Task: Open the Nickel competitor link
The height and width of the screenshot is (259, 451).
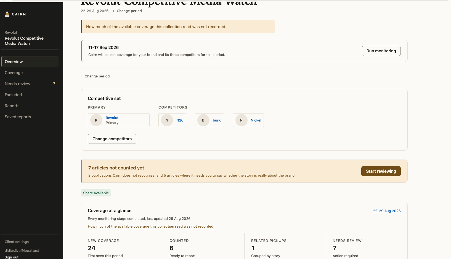Action: (256, 120)
